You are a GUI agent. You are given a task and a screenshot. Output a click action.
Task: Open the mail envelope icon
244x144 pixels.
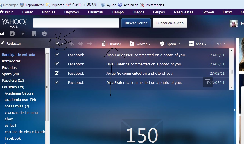[2, 34]
